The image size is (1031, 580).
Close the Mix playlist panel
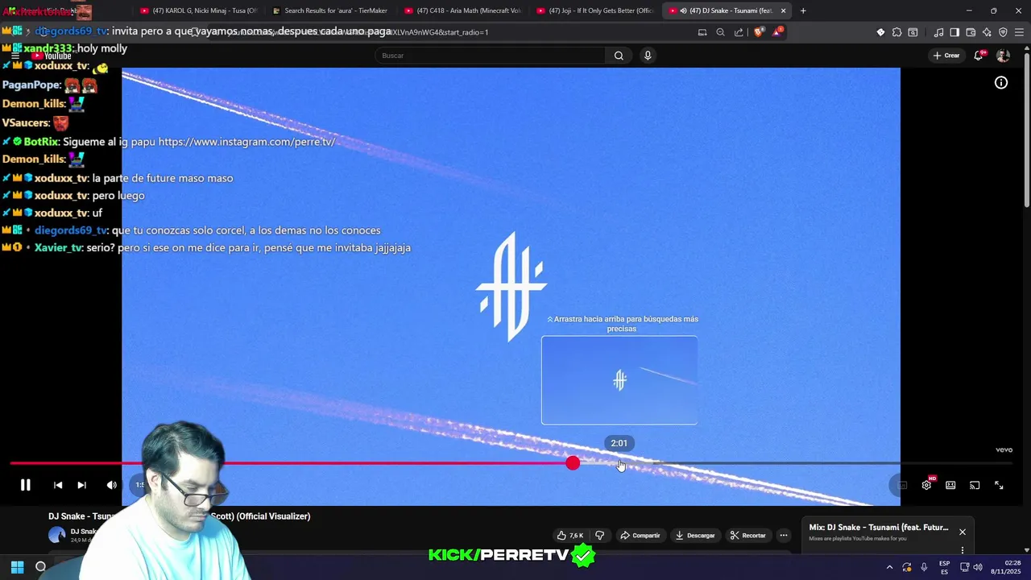962,532
